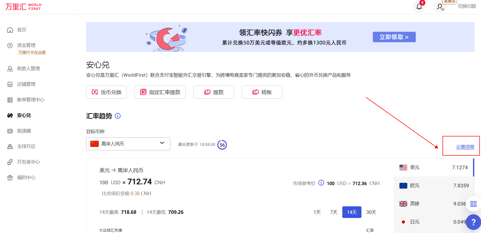
Task: Click the info icon next to 市场参考价
Action: pyautogui.click(x=321, y=183)
